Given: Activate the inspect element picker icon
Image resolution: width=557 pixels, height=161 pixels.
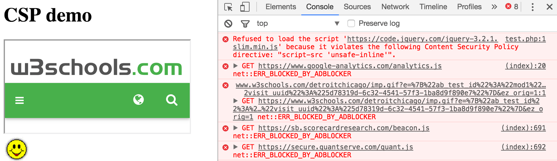Looking at the screenshot, I should tap(228, 7).
